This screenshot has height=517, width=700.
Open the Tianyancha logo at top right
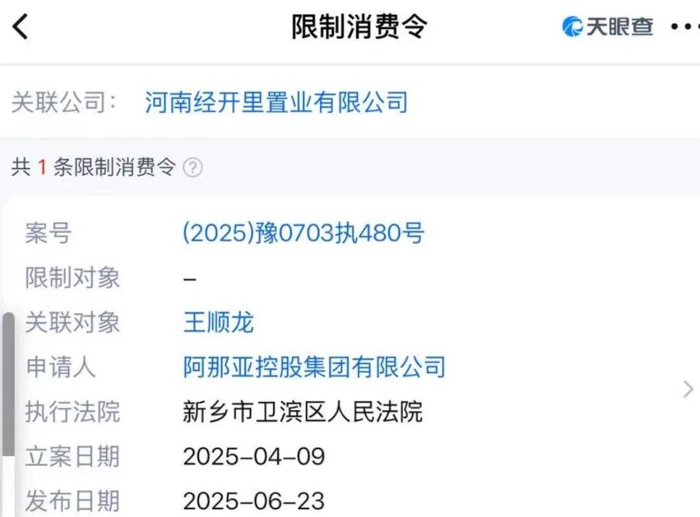click(x=608, y=27)
